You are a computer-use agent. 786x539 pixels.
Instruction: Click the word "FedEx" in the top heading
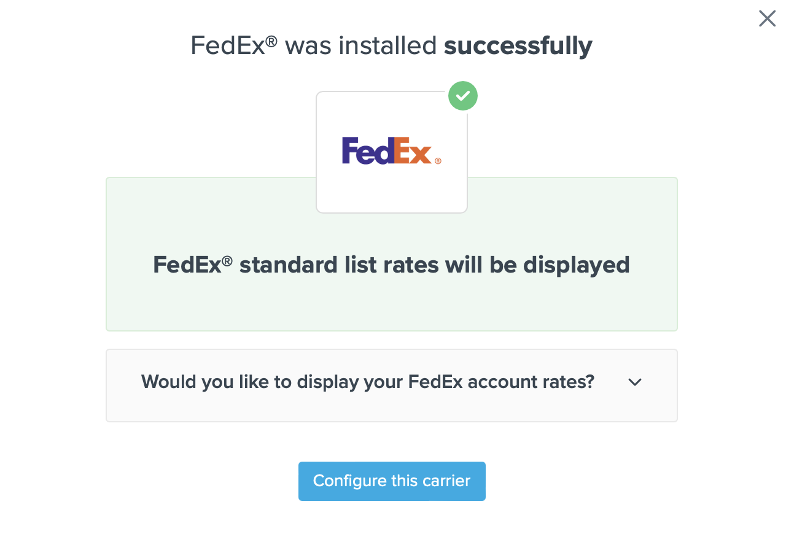click(227, 45)
